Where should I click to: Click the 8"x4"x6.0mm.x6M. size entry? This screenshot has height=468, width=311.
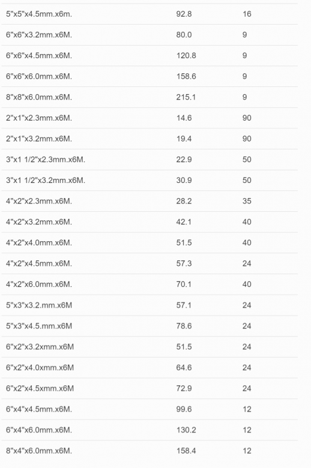tap(39, 451)
